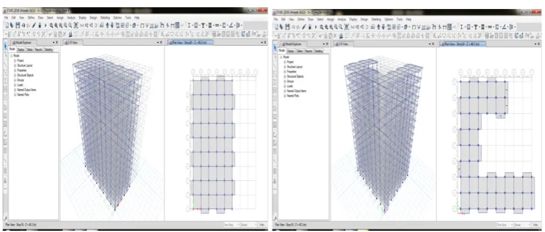
Task: Click Run Analysis arrow in L-shaped building window
Action: click(316, 26)
